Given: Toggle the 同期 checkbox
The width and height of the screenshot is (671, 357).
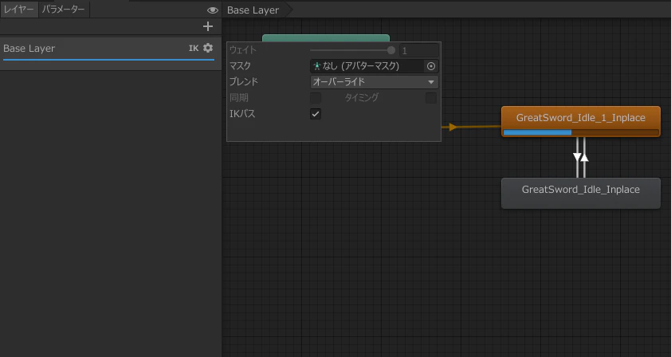Looking at the screenshot, I should click(x=316, y=98).
